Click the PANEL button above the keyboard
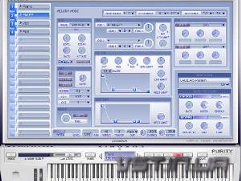The height and width of the screenshot is (181, 241). click(11, 155)
